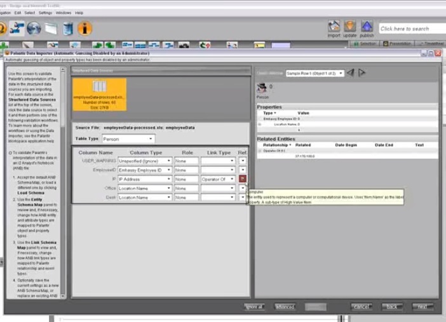Open the Select menu
This screenshot has width=446, height=322.
[x=30, y=13]
